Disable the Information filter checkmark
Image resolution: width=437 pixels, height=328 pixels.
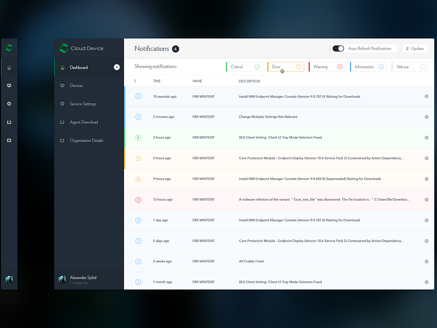(x=380, y=66)
